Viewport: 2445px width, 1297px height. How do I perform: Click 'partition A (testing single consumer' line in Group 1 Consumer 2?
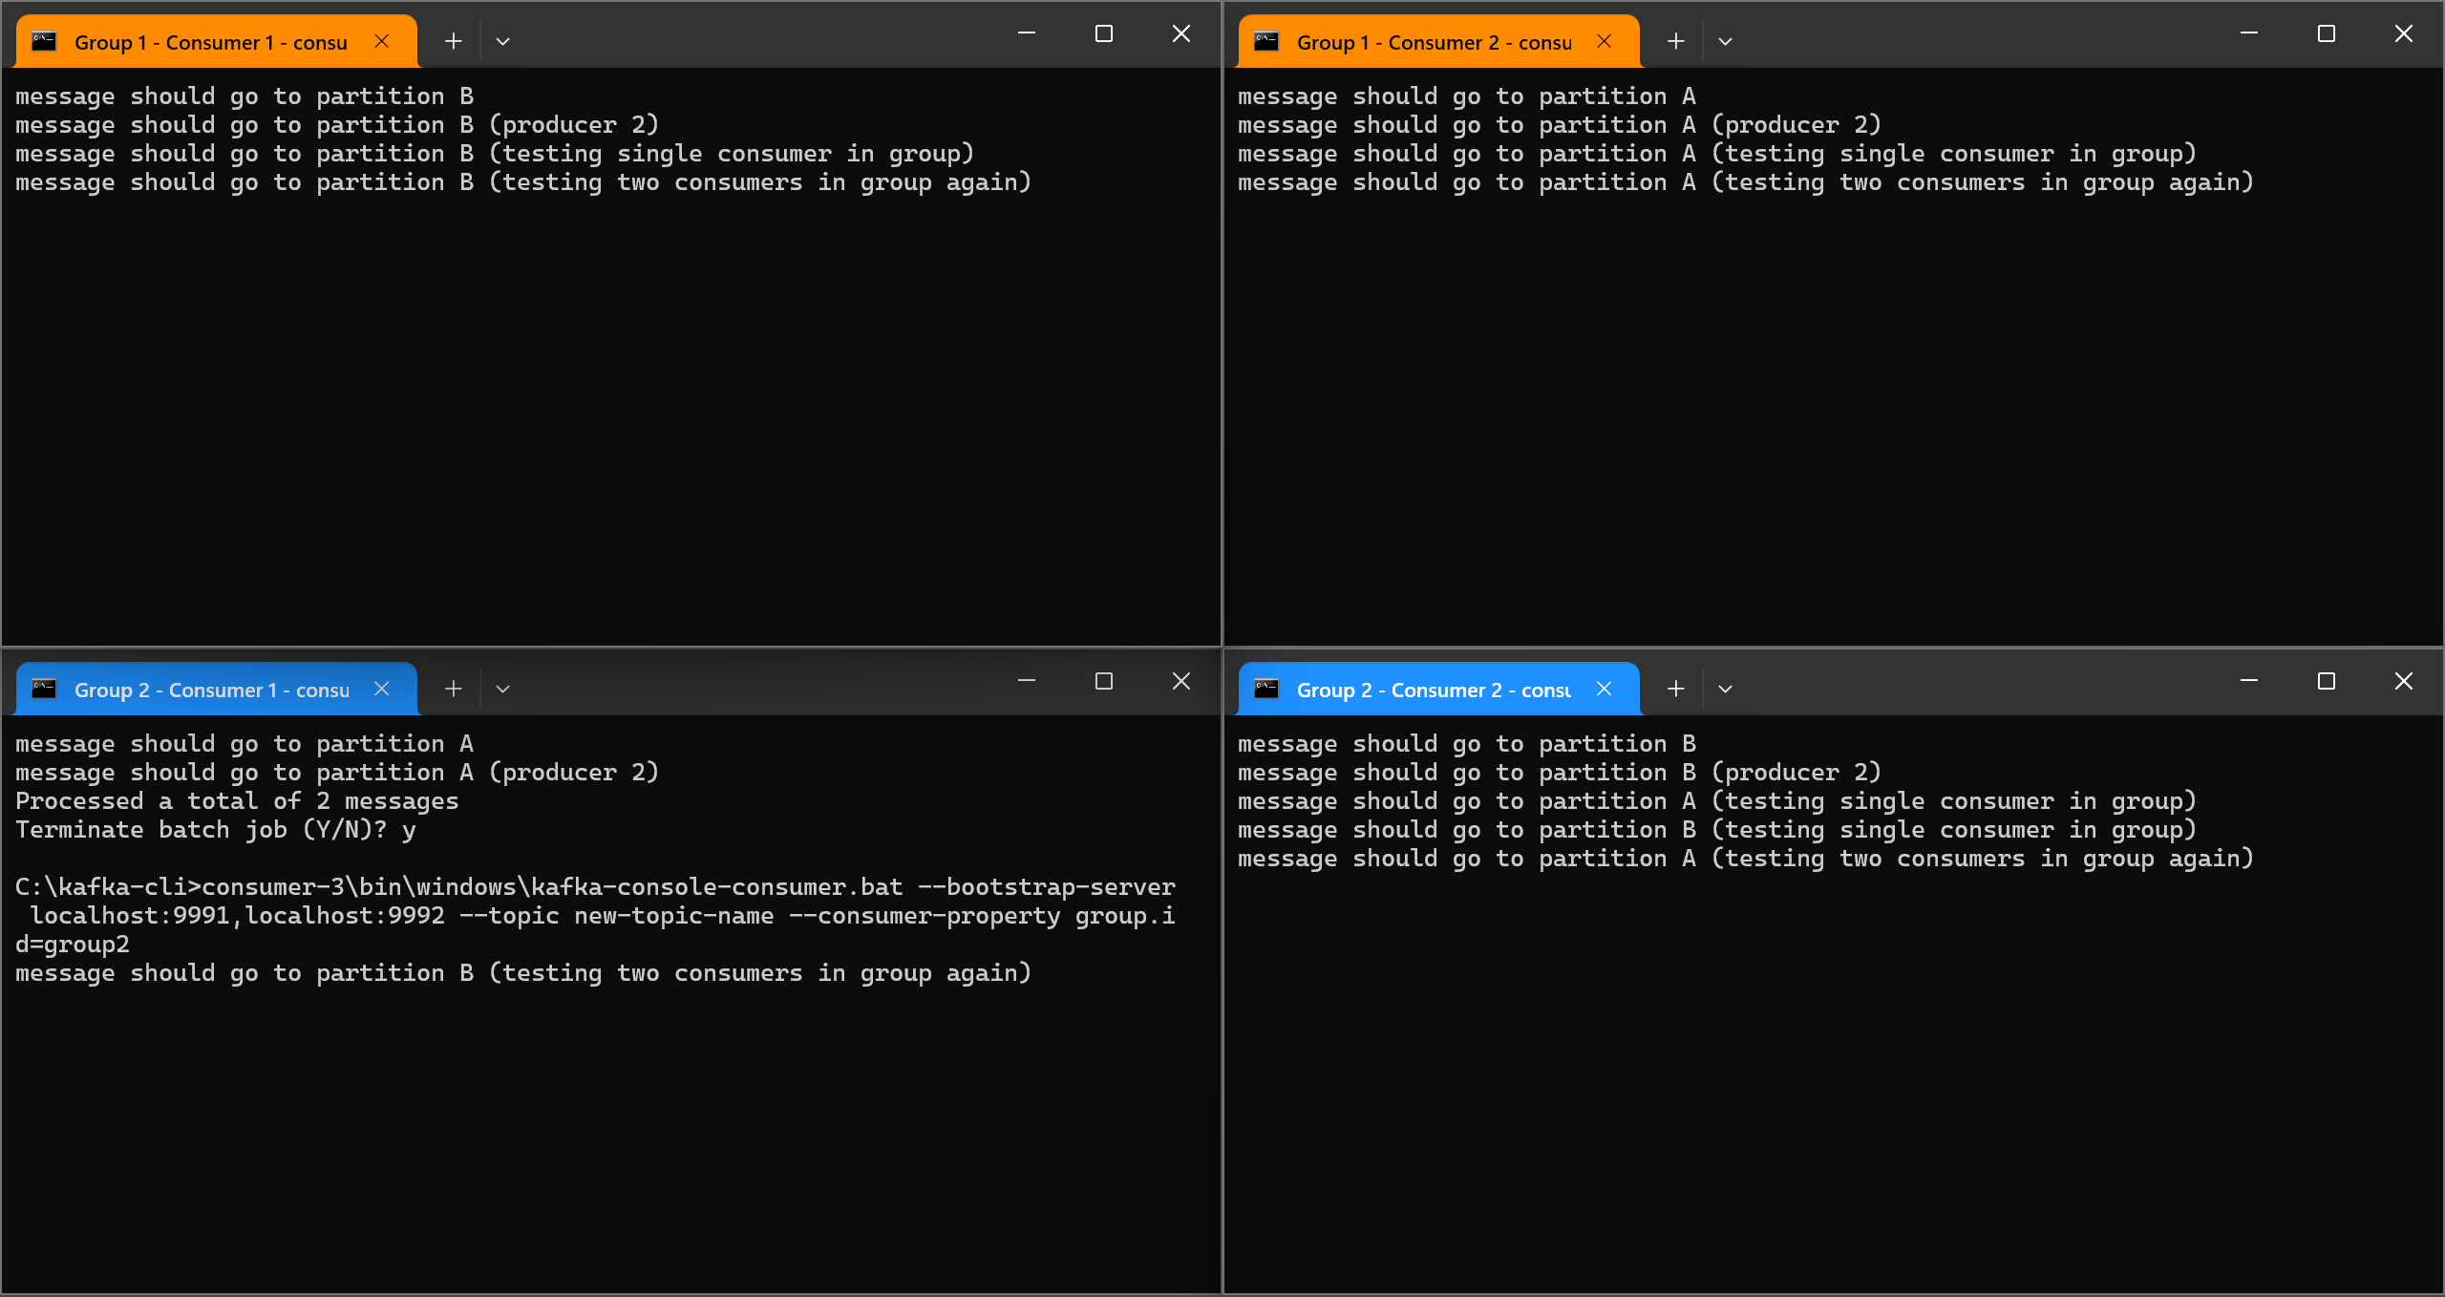tap(1717, 154)
